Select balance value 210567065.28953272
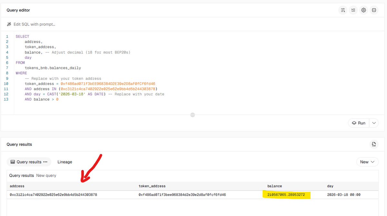The height and width of the screenshot is (216, 387). (x=286, y=195)
